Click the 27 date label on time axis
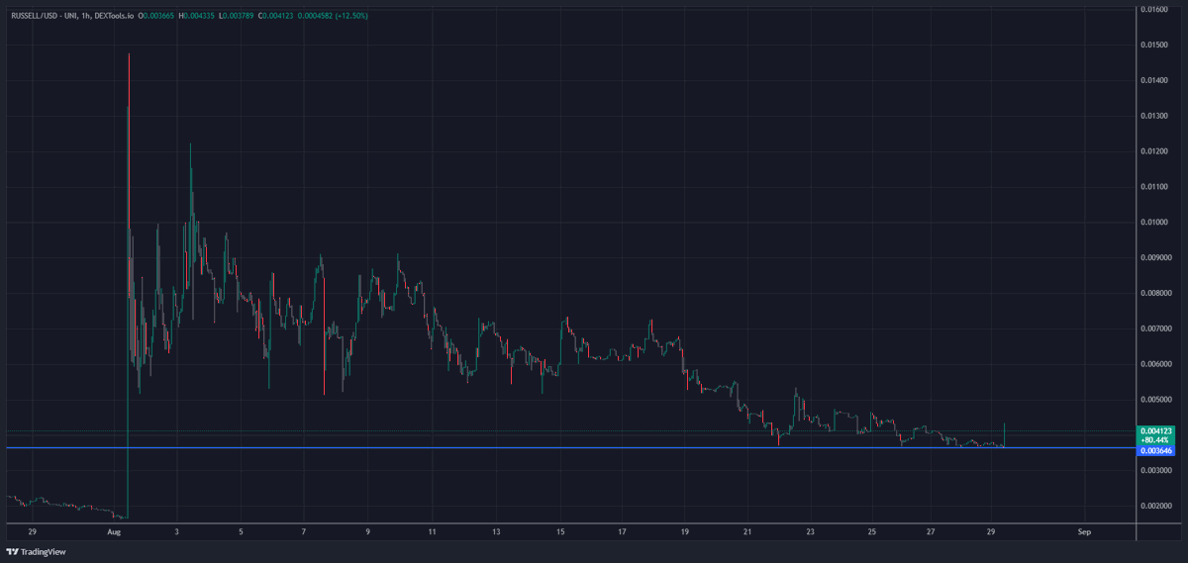This screenshot has width=1188, height=563. click(x=932, y=531)
